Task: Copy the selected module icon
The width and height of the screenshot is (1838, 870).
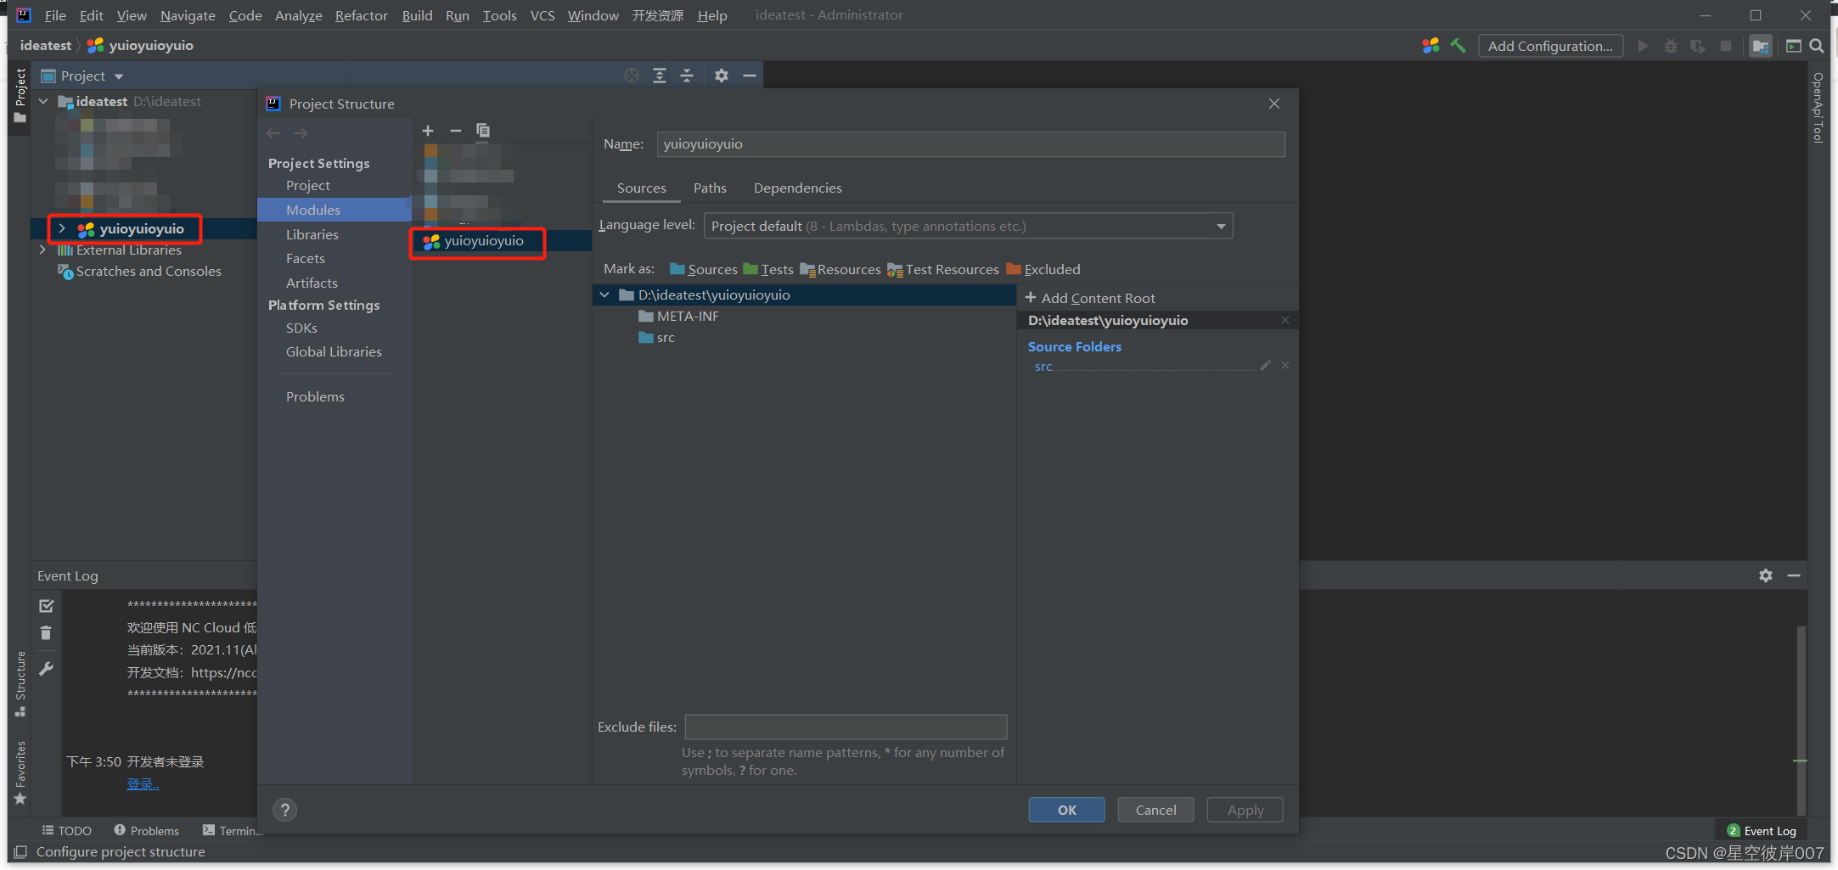Action: 483,131
